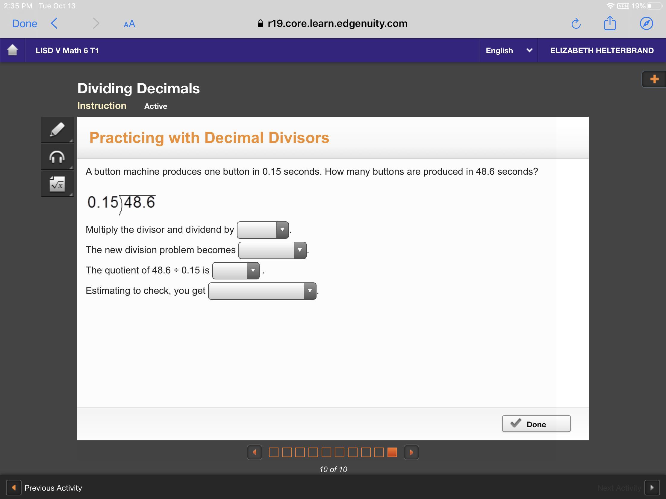Open the 'Estimating to check' dropdown
The height and width of the screenshot is (499, 666).
click(x=262, y=291)
